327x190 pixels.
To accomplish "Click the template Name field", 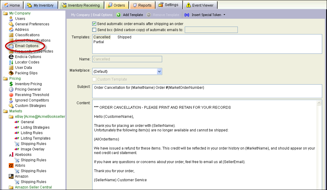I will point(127,59).
